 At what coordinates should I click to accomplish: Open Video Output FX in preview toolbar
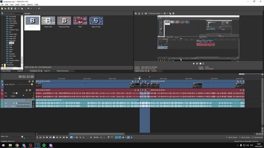point(142,14)
